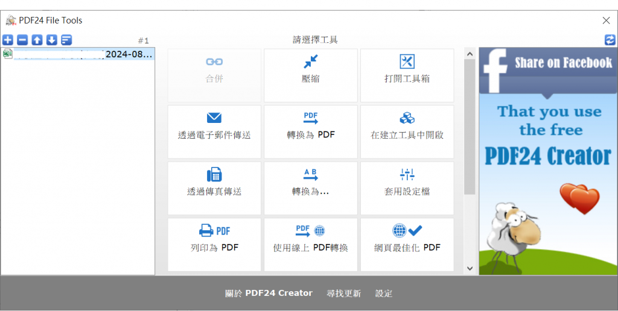Move file down with down arrow icon
The height and width of the screenshot is (311, 618).
pos(52,40)
